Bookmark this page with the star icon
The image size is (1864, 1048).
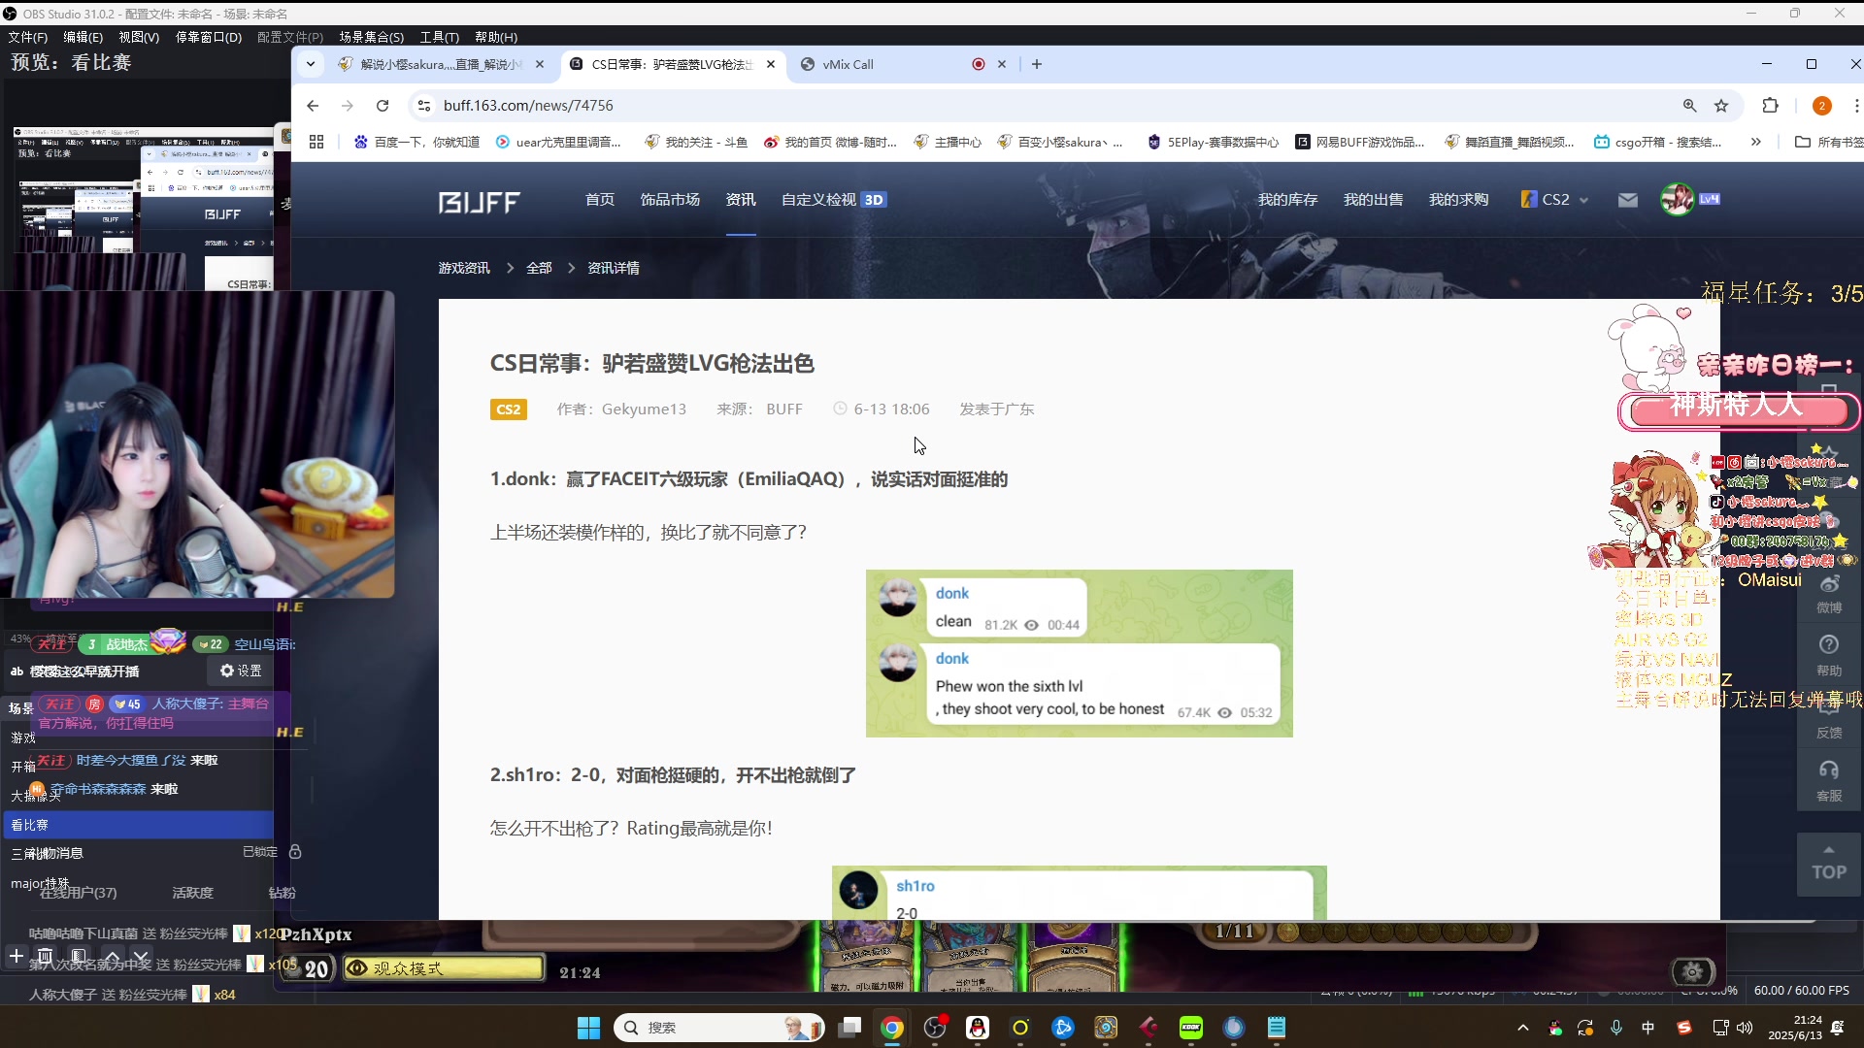coord(1721,106)
